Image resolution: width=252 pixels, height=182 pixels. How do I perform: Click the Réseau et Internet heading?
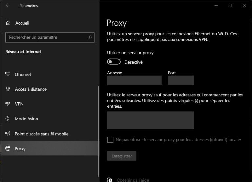coord(23,52)
